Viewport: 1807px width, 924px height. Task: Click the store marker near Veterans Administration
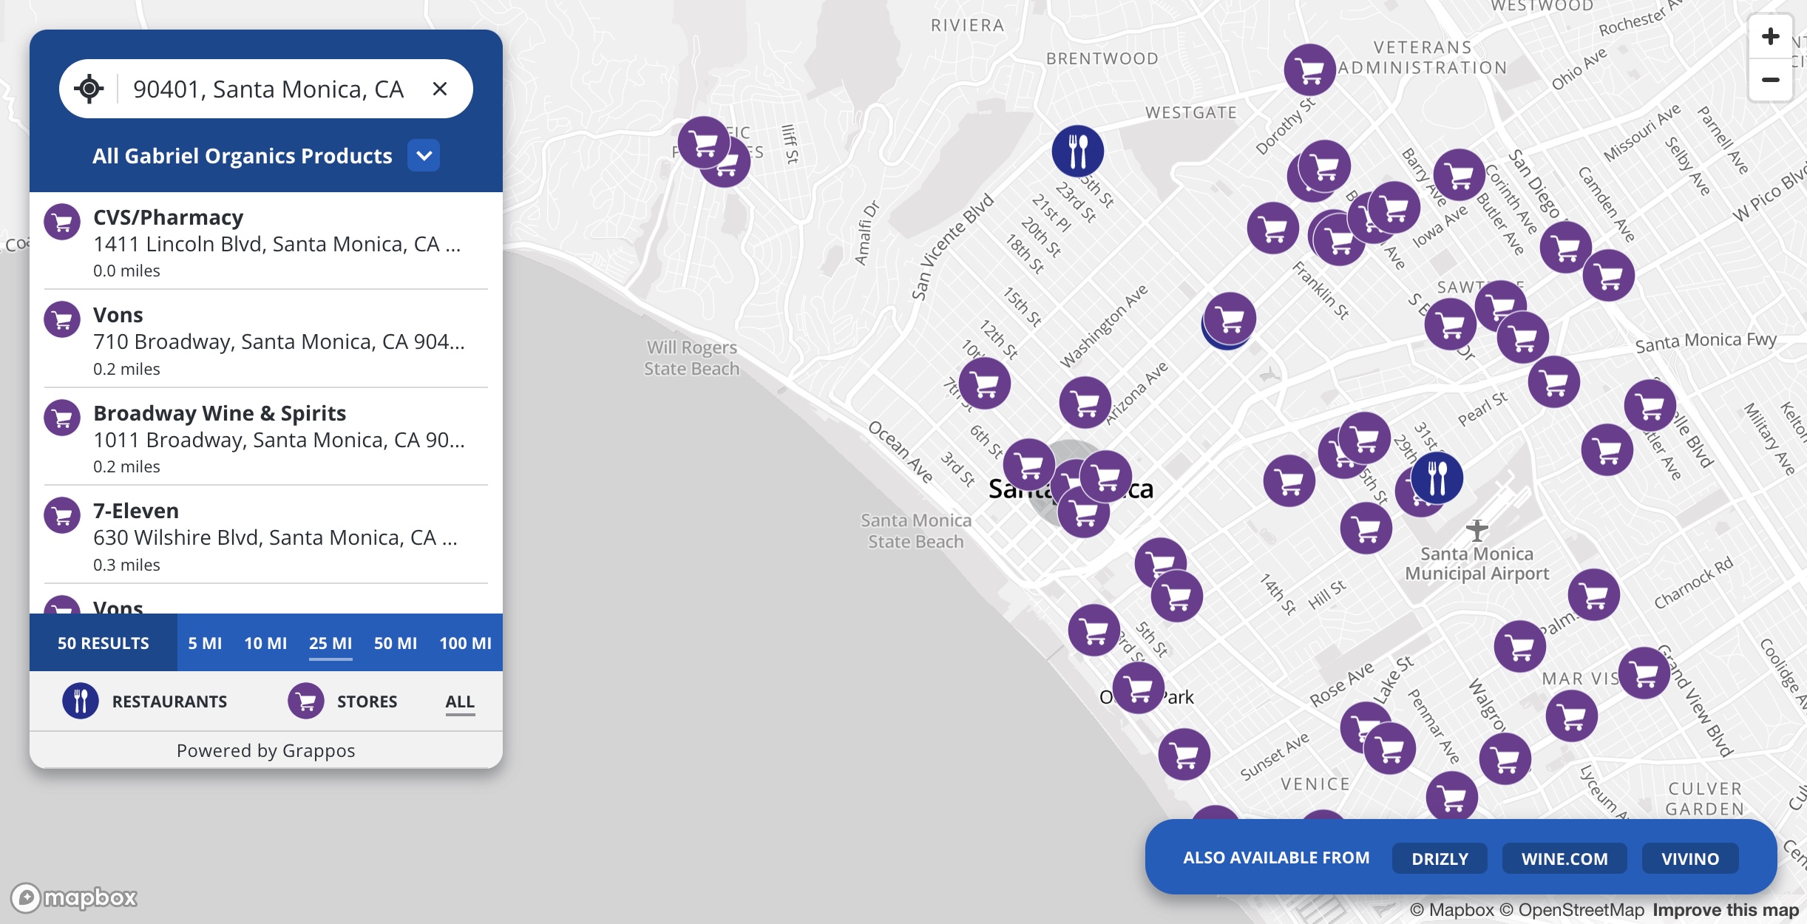(1309, 69)
